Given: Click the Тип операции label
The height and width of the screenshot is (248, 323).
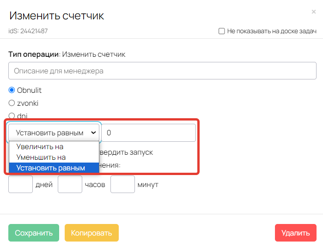Looking at the screenshot, I should pyautogui.click(x=34, y=54).
